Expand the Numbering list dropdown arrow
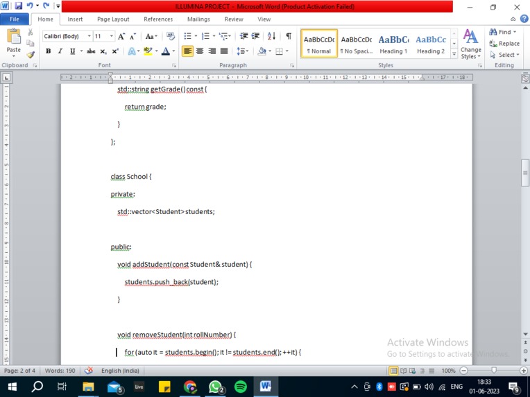Viewport: 530px width, 397px height. [x=214, y=36]
